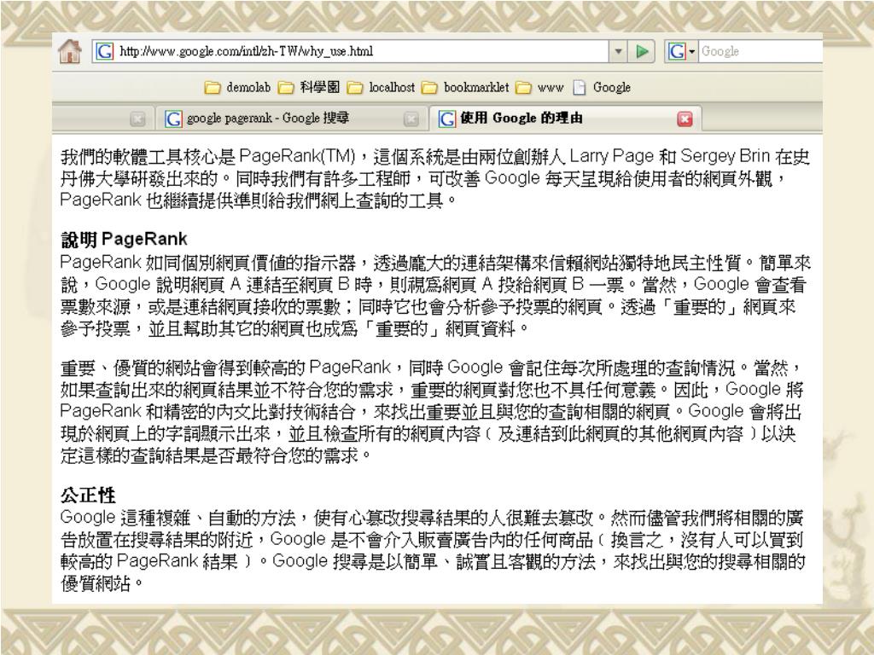Click the Google search input box
This screenshot has width=874, height=655.
coord(760,51)
